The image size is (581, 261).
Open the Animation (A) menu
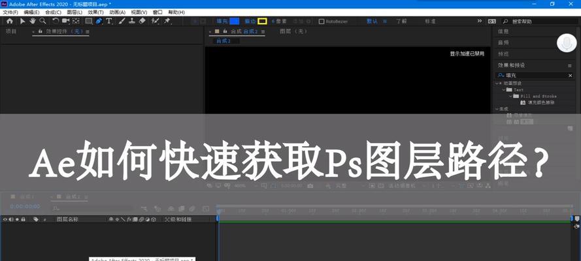point(117,12)
